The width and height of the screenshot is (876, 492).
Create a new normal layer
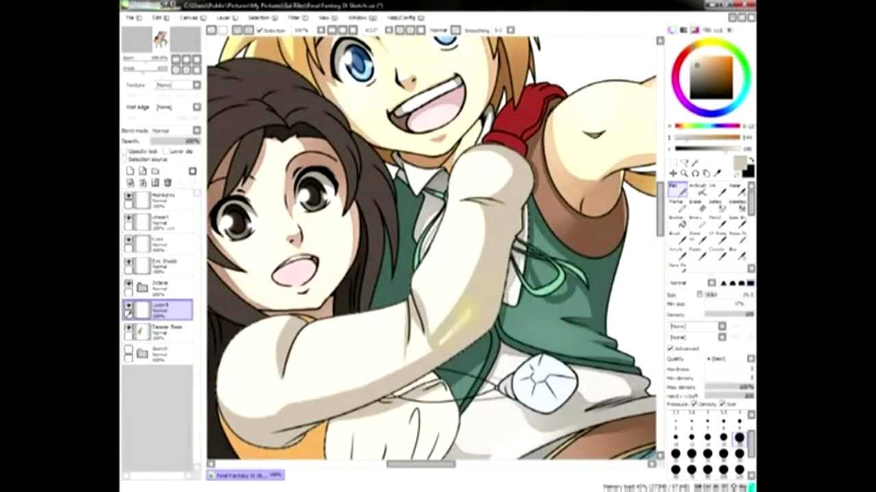coord(130,171)
